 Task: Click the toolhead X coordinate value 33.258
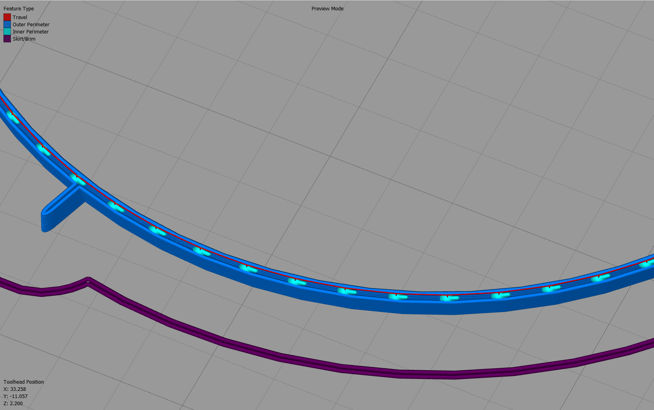[x=18, y=389]
